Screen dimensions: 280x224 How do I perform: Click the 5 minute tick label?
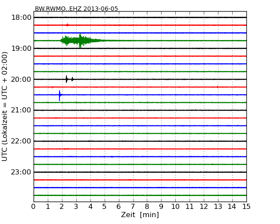coord(105,207)
